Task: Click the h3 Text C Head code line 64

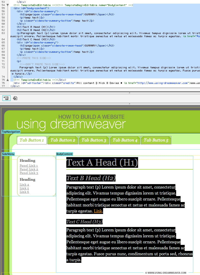Action: pos(36,39)
